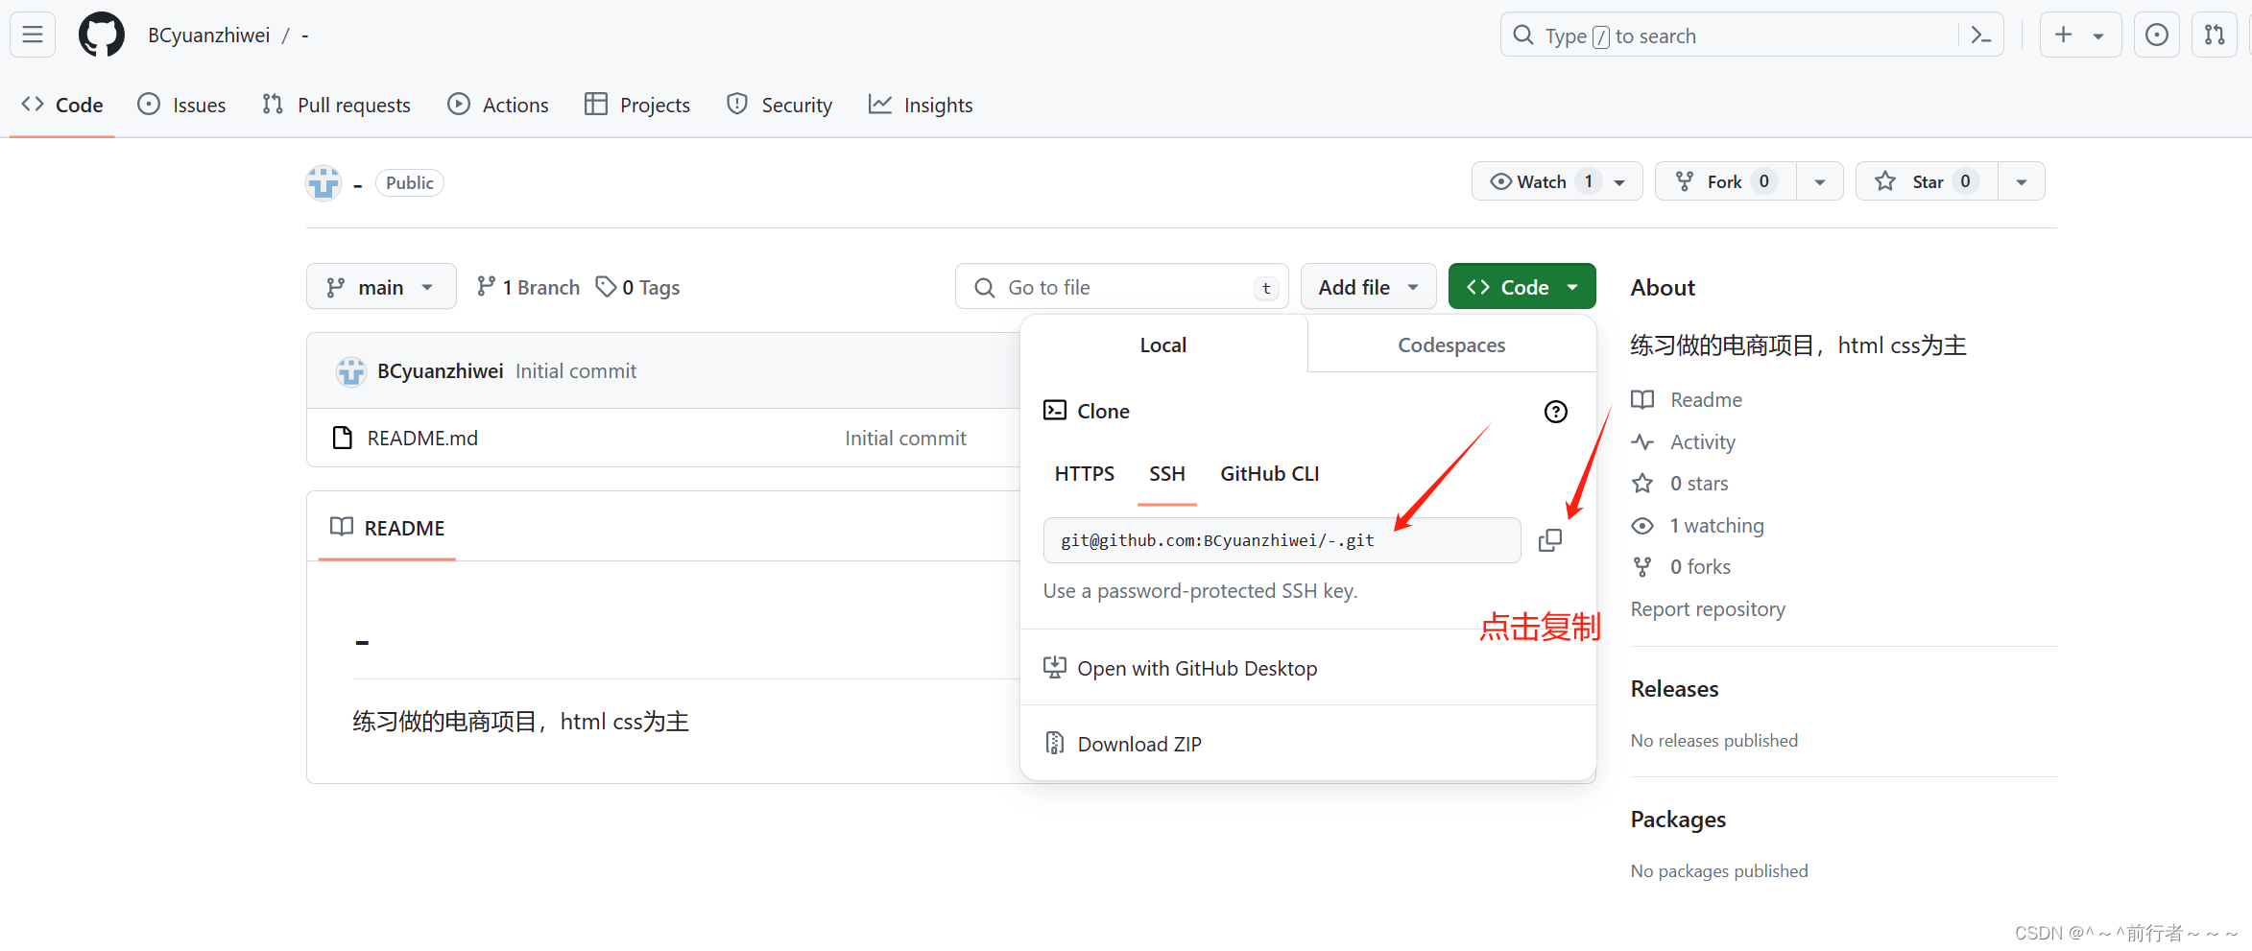Image resolution: width=2252 pixels, height=951 pixels.
Task: Open the Packages heading link
Action: 1678,820
